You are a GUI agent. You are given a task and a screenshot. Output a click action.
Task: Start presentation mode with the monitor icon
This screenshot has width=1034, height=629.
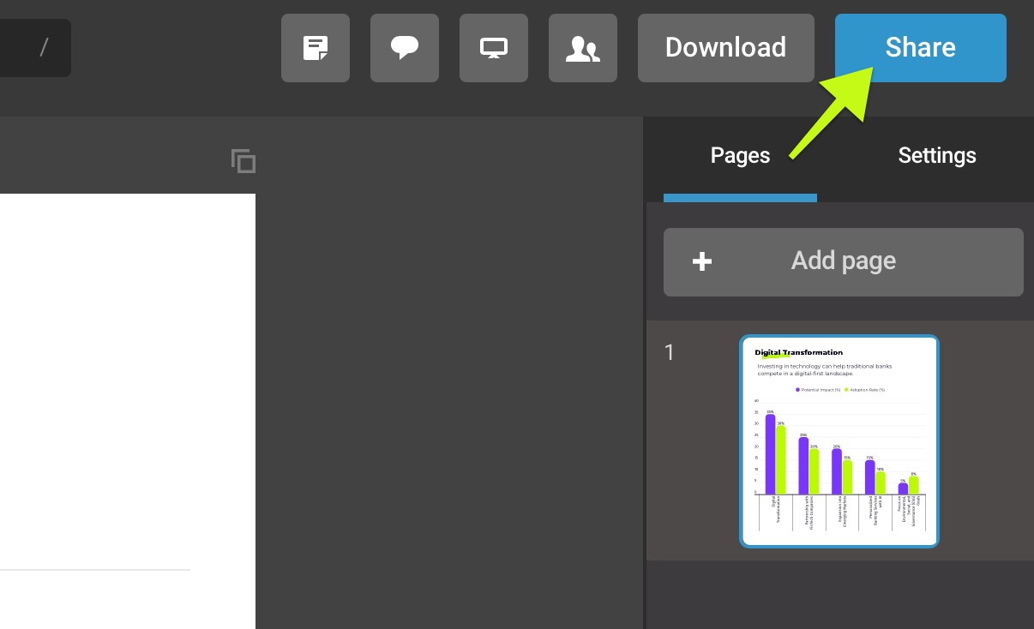coord(494,48)
